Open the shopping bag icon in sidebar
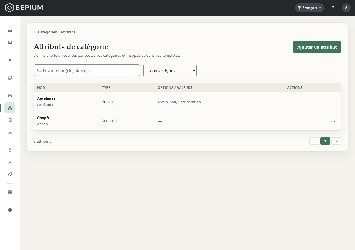 (x=10, y=150)
